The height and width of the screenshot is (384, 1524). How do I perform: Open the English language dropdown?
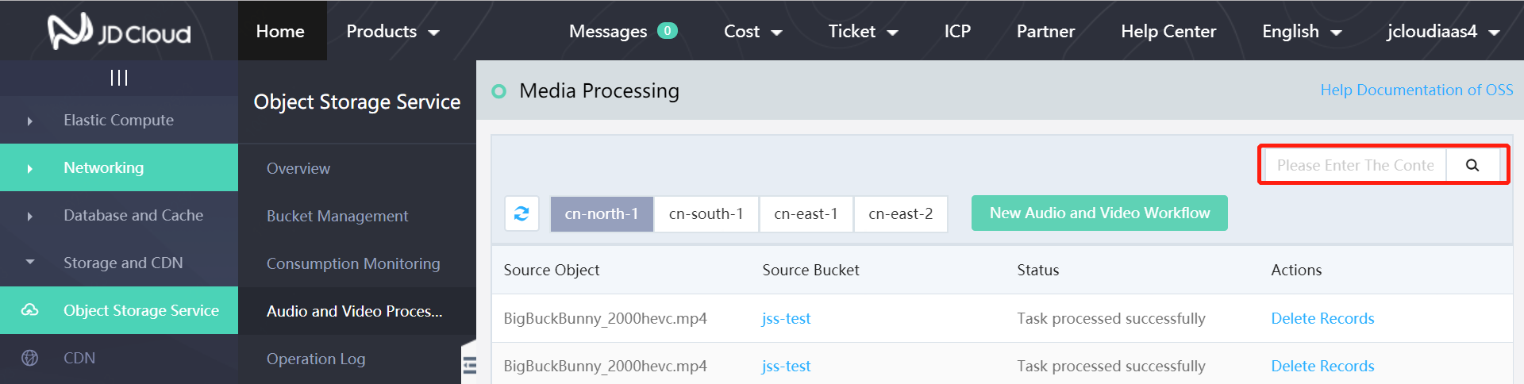click(1302, 31)
